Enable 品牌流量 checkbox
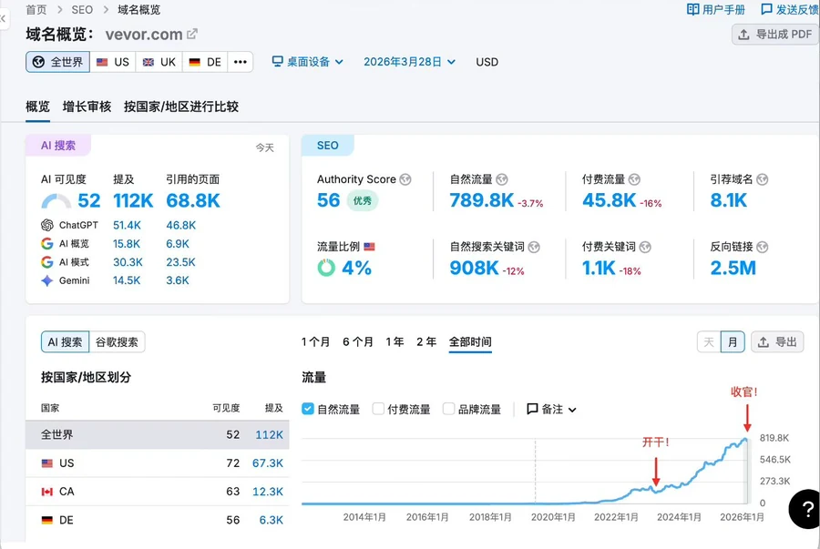 (448, 409)
